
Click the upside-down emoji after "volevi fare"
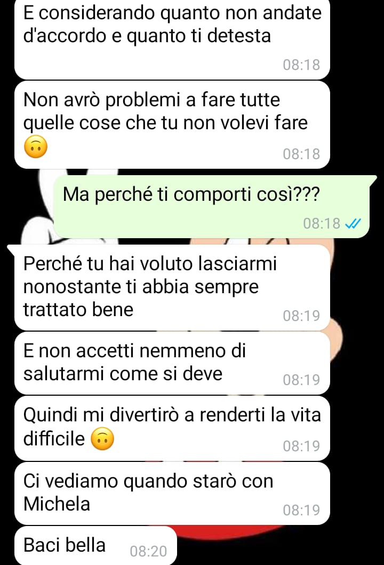(x=36, y=147)
